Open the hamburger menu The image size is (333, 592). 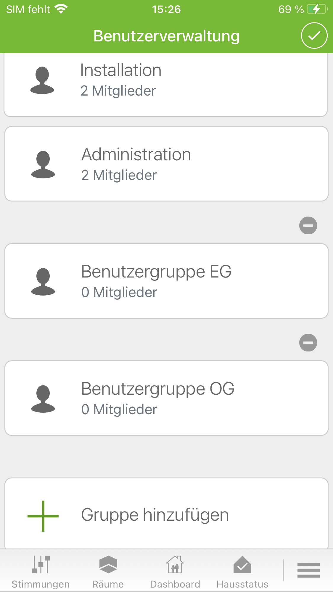click(308, 570)
